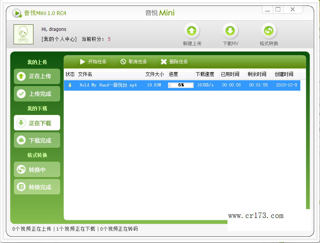
Task: Open the dragons user avatar
Action: (x=24, y=34)
